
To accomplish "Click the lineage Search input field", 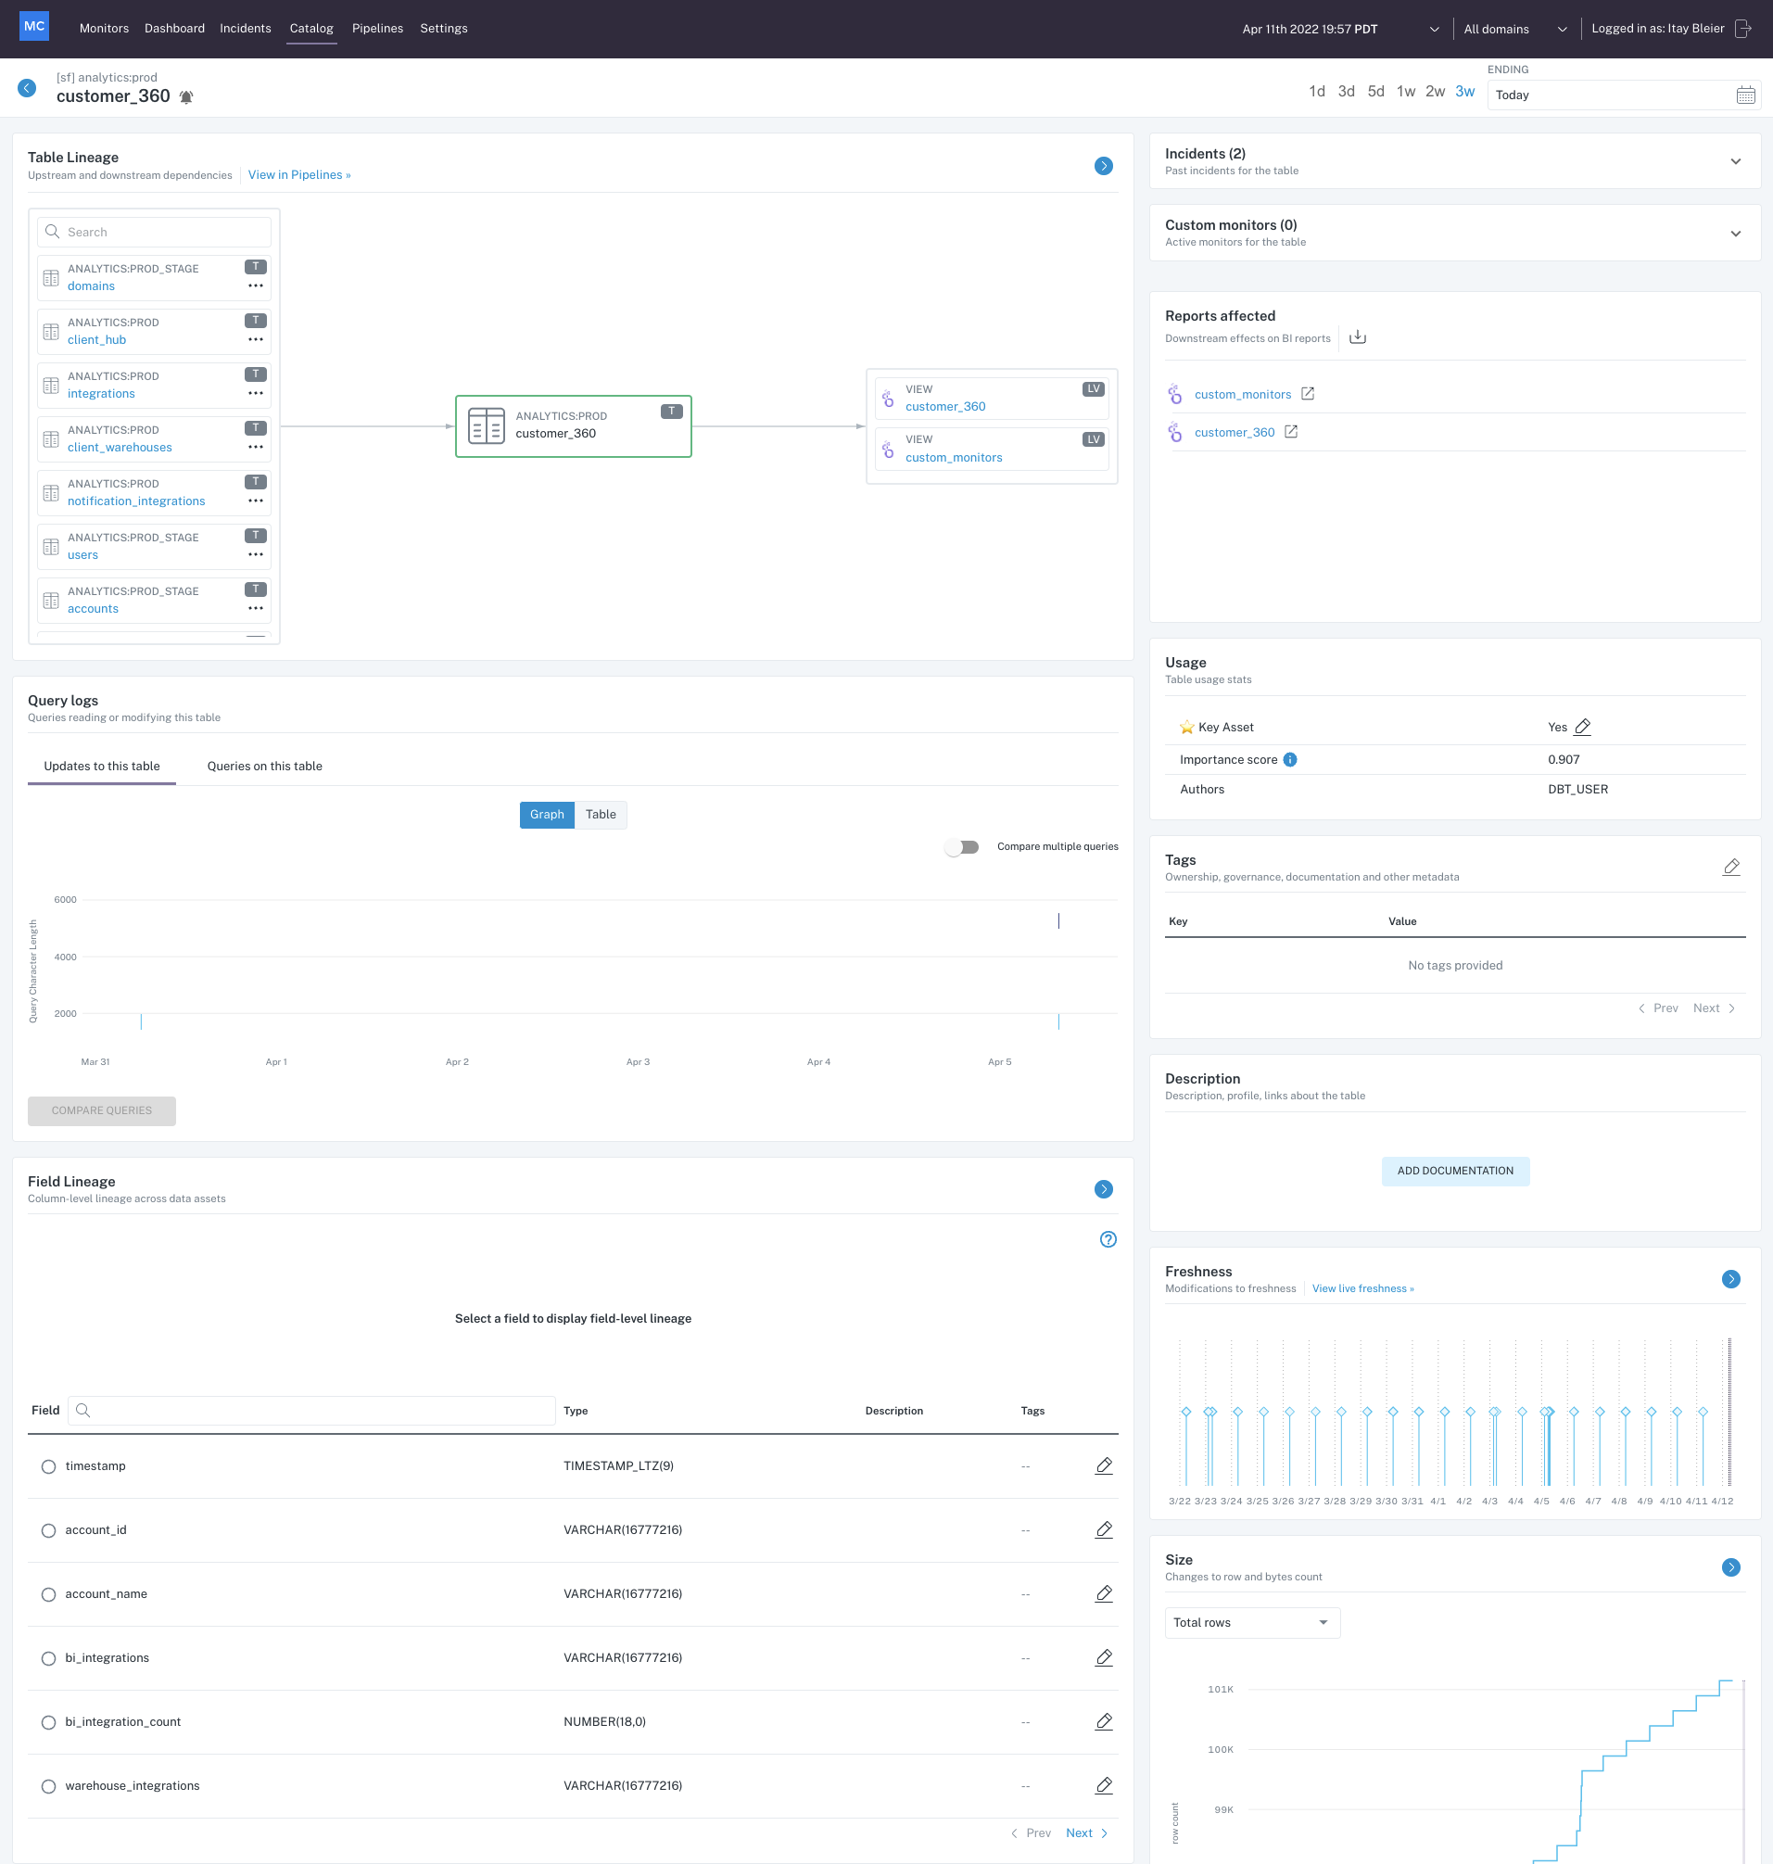I will click(154, 233).
